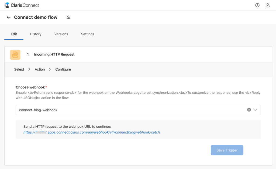Open the History tab
276x169 pixels.
[36, 34]
